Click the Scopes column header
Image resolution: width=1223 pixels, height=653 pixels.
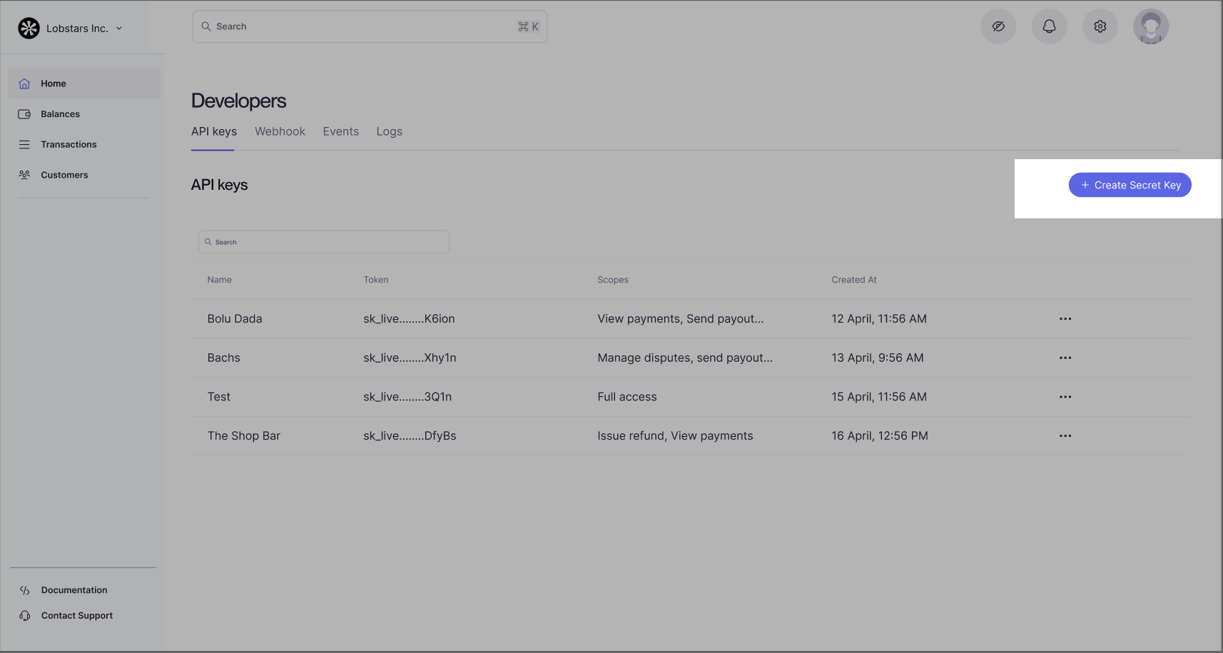click(x=613, y=280)
